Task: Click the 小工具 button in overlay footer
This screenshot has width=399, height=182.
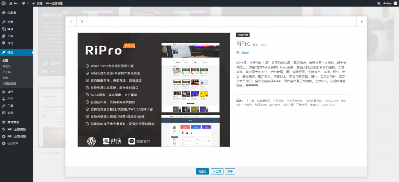Action: point(217,171)
